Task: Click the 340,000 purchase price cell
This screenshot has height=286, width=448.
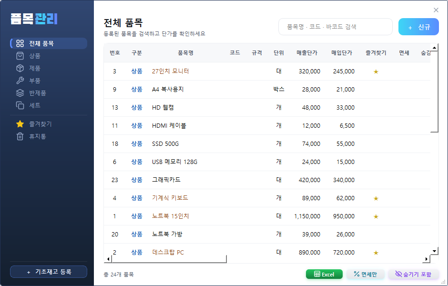Action: point(344,180)
